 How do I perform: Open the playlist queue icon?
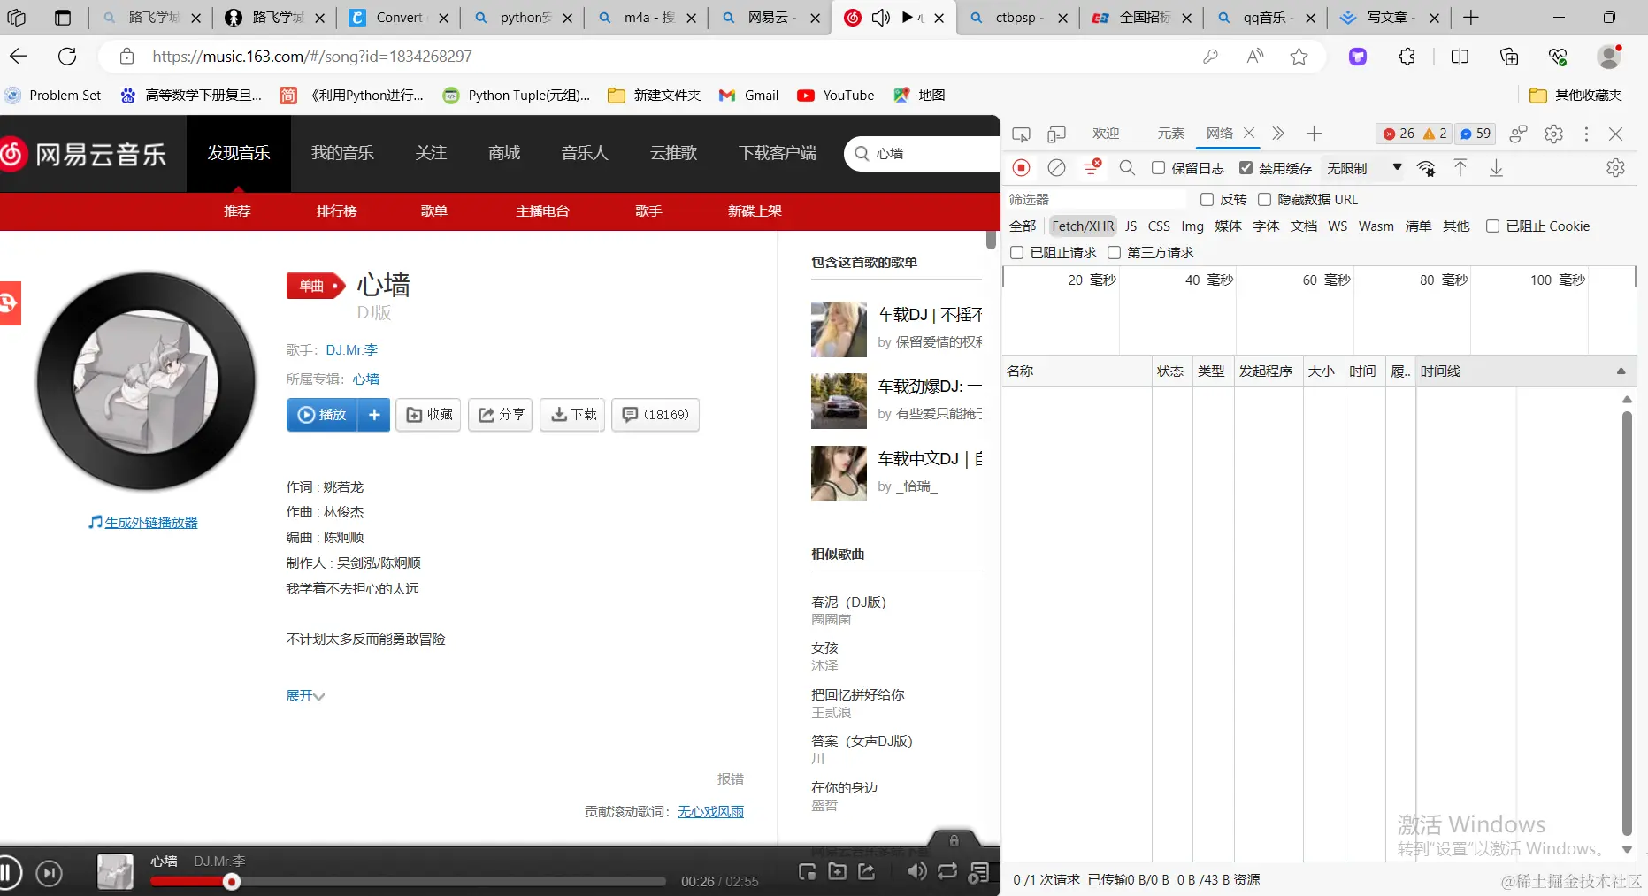(978, 873)
